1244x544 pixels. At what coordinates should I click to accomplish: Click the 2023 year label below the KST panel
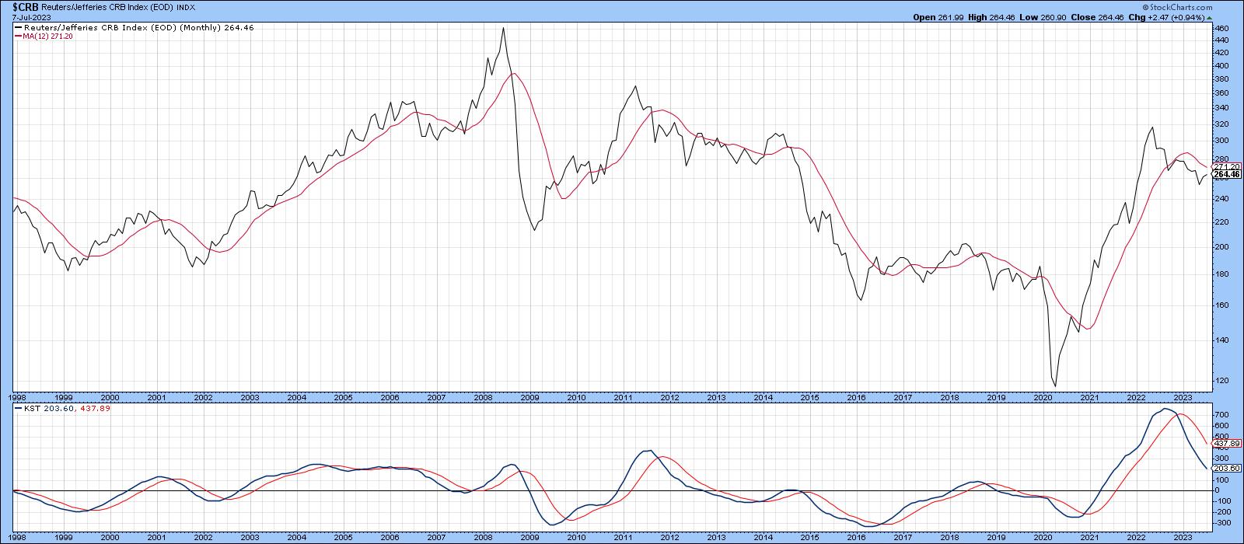[x=1183, y=538]
